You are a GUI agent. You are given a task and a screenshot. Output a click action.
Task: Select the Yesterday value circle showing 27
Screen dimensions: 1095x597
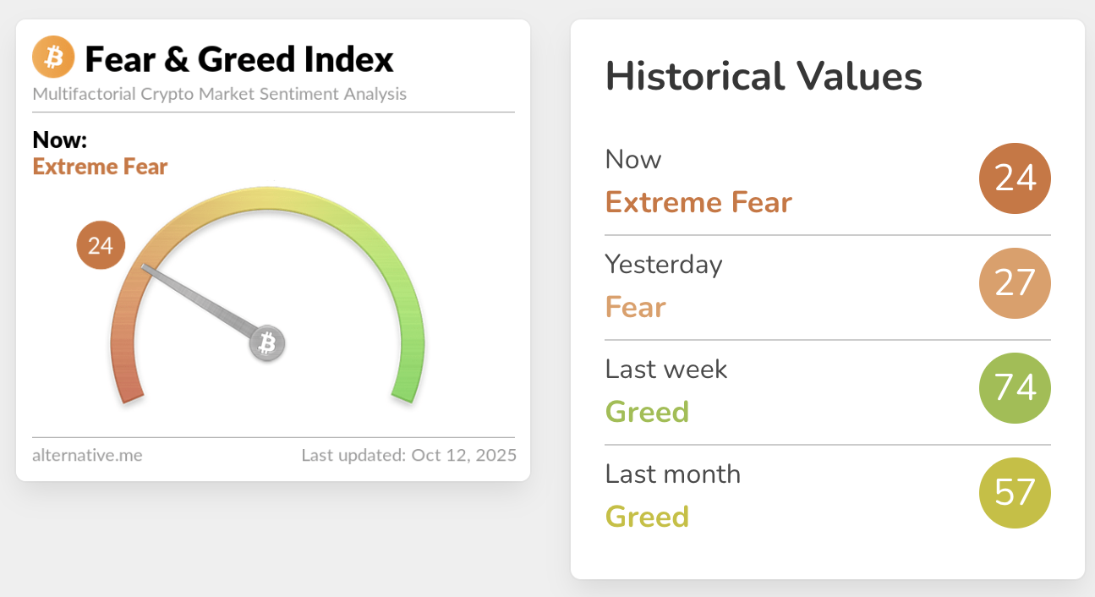pyautogui.click(x=1015, y=284)
